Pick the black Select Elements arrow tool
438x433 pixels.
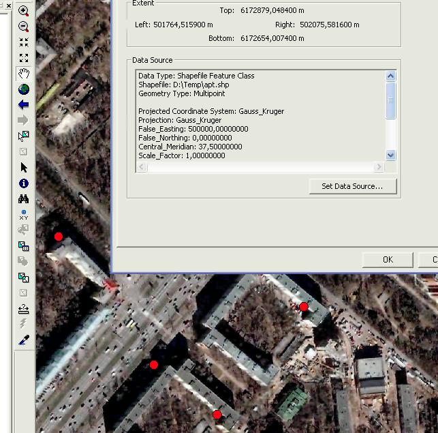(24, 168)
